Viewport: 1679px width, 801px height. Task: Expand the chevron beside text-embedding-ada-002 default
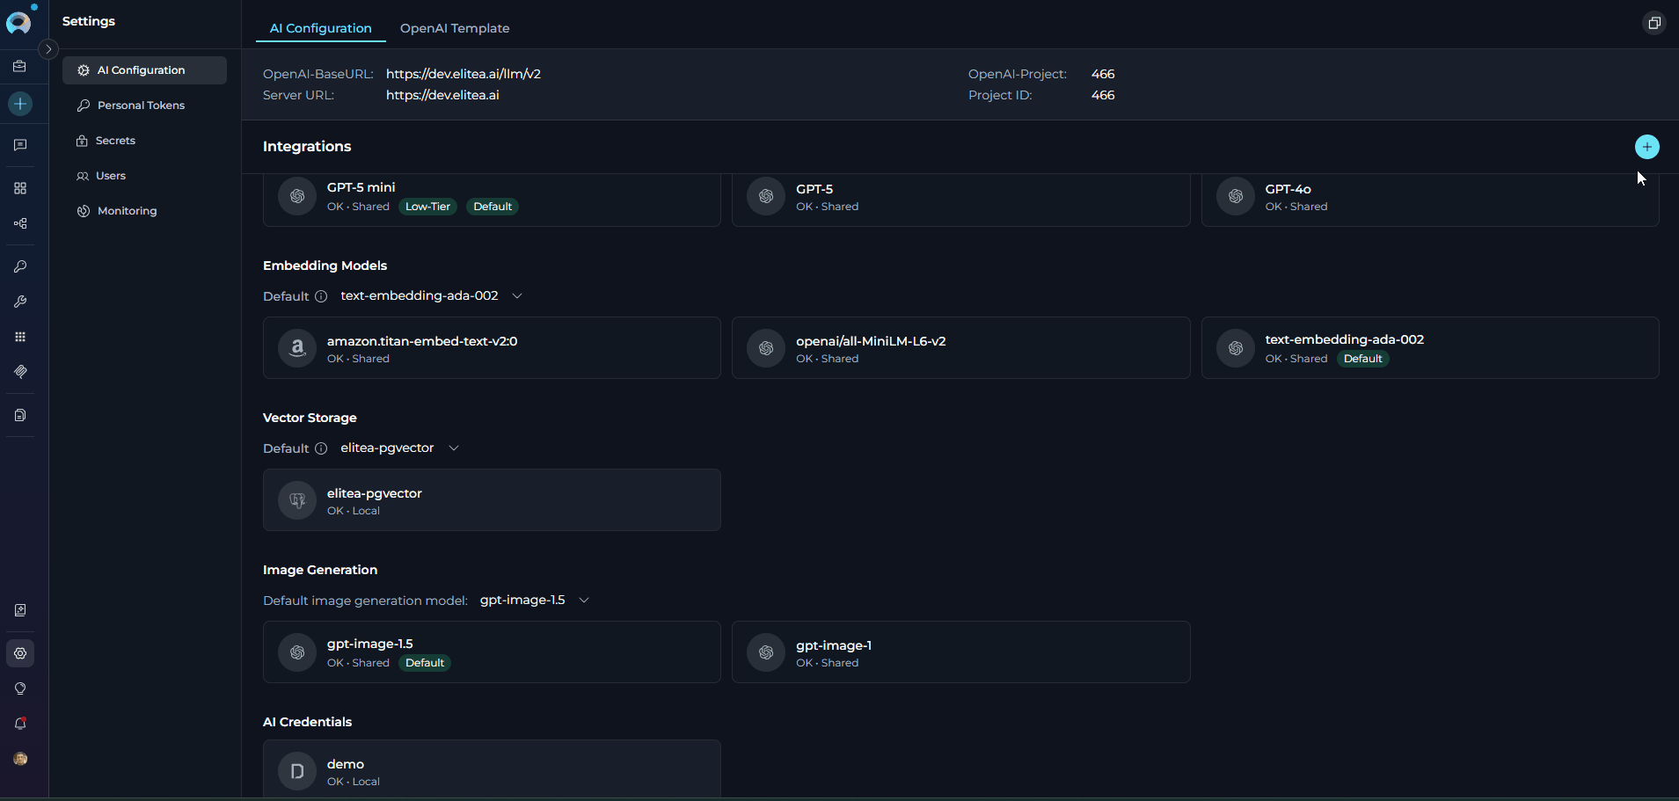click(x=517, y=296)
